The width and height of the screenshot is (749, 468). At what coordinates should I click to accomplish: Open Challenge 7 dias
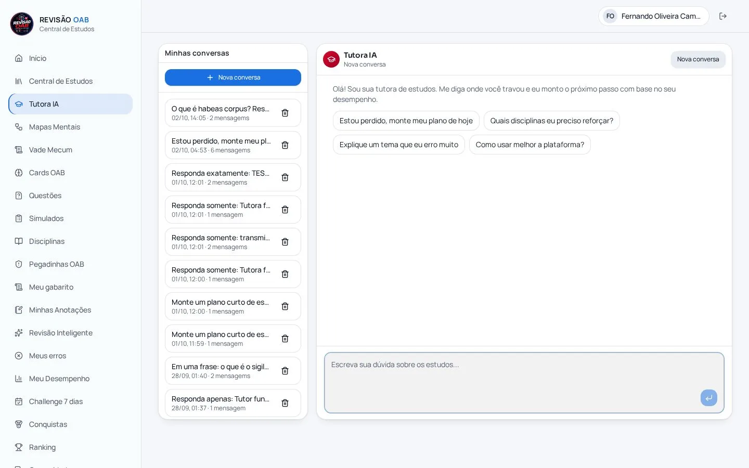[71, 401]
